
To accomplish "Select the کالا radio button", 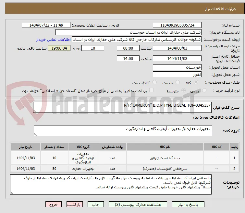I will click(196, 82).
